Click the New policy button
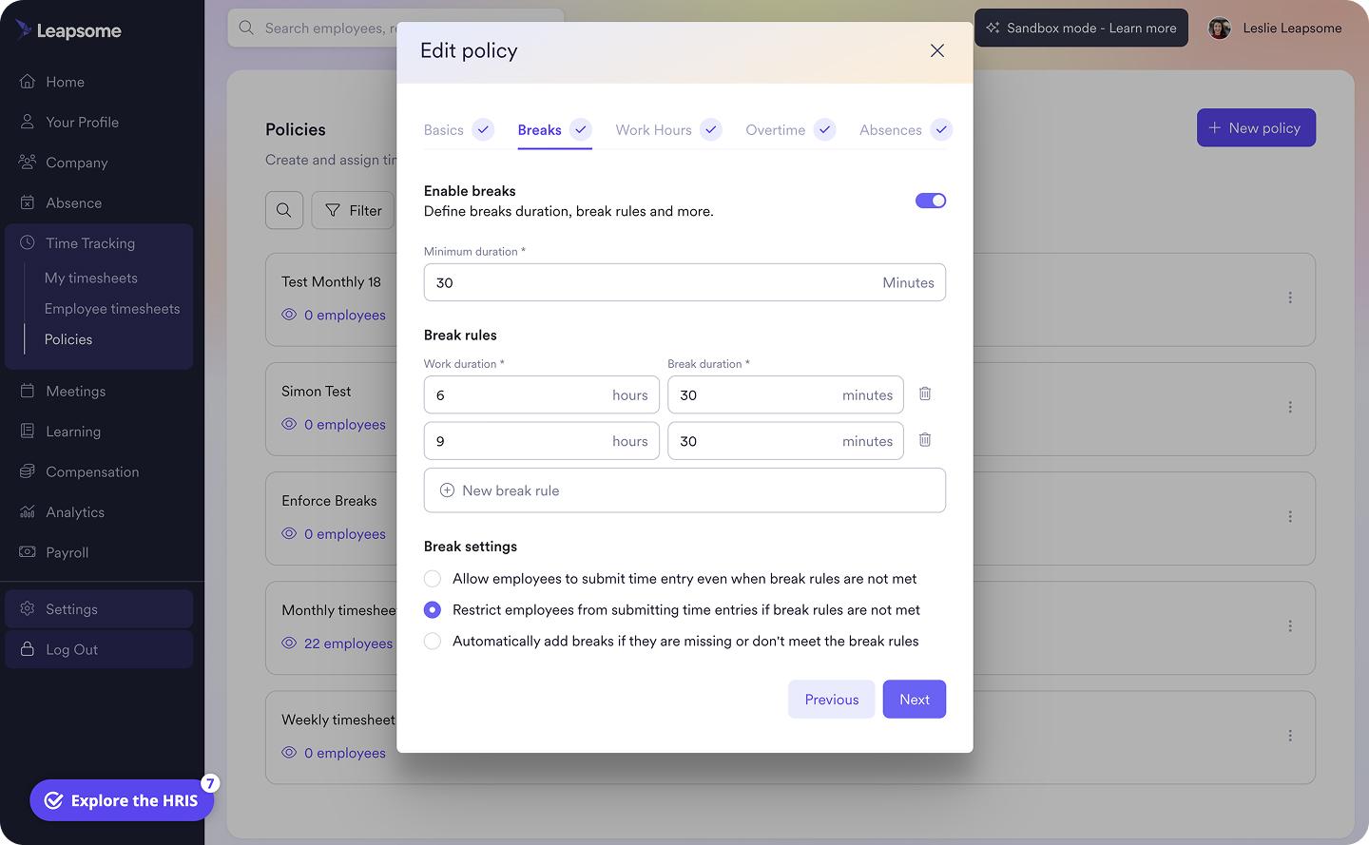Viewport: 1369px width, 845px height. coord(1256,127)
